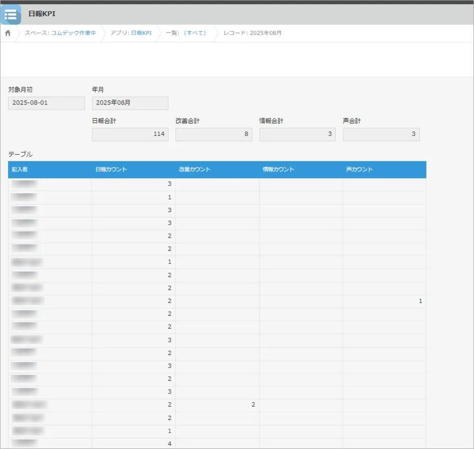474x449 pixels.
Task: Open the 日報KPI app link in breadcrumb
Action: 141,33
